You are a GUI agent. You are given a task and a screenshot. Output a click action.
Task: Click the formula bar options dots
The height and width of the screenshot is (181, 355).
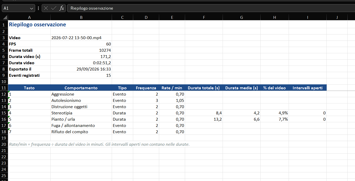[x=38, y=8]
